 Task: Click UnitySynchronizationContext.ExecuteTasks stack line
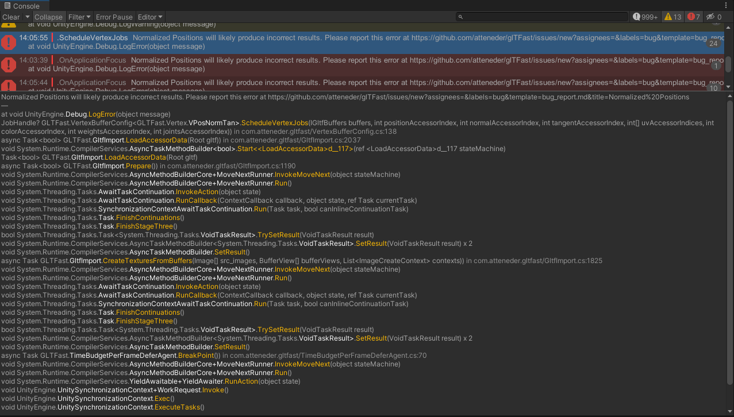103,407
